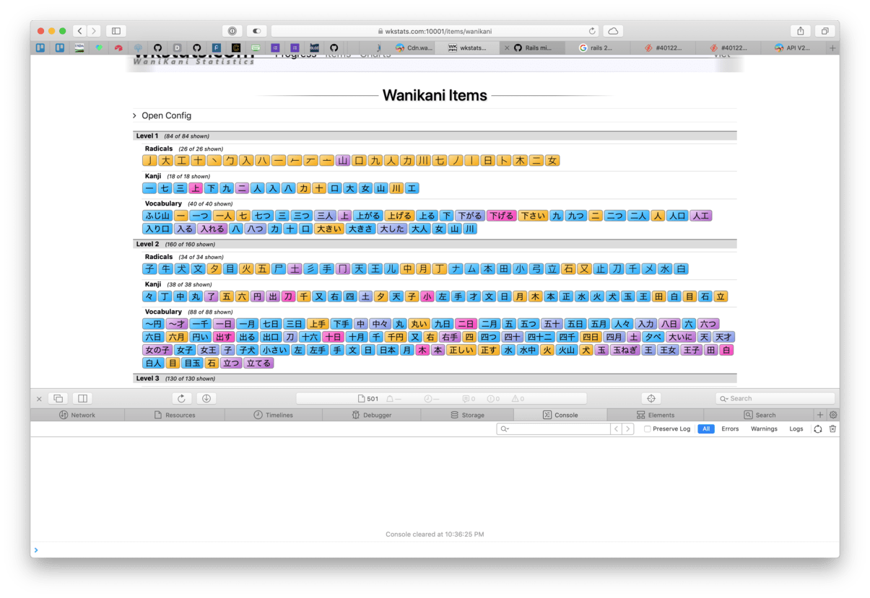Image resolution: width=870 pixels, height=598 pixels.
Task: Open the 正しい vocabulary item
Action: 461,350
